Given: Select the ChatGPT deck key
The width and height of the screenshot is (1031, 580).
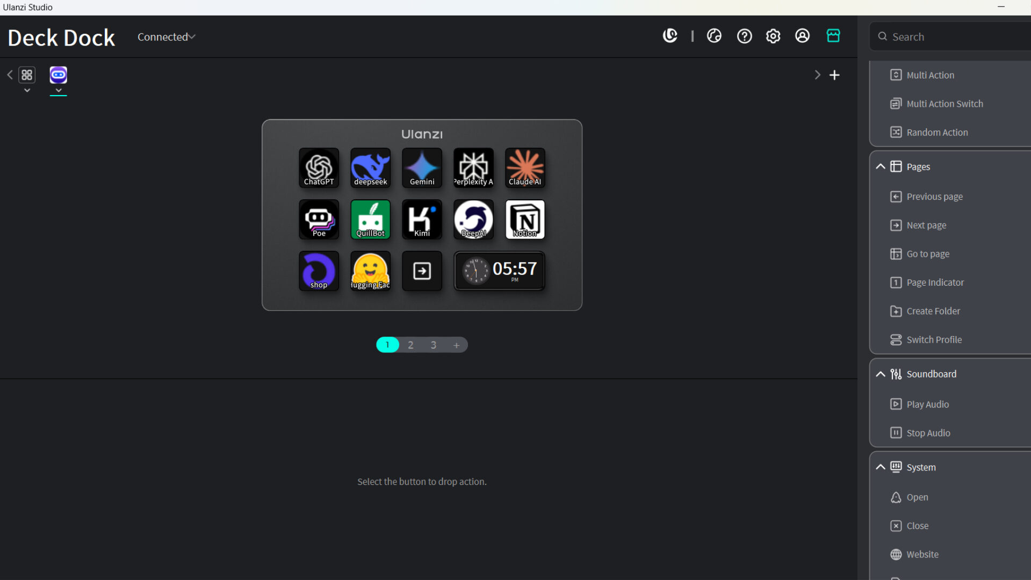Looking at the screenshot, I should (319, 168).
